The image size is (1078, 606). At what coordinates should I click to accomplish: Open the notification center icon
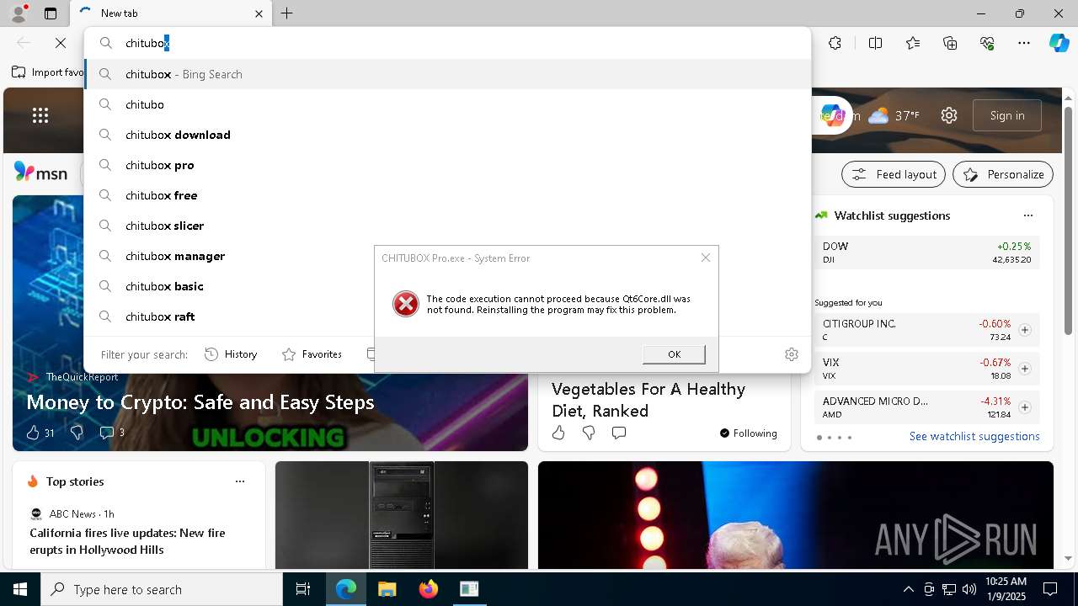[1050, 589]
